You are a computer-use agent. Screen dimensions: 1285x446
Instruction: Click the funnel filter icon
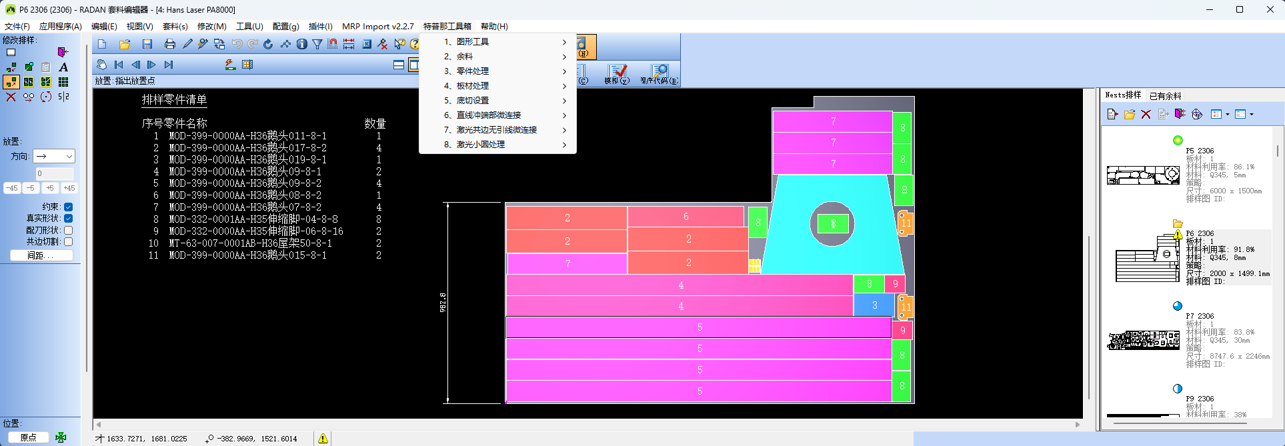pyautogui.click(x=317, y=44)
